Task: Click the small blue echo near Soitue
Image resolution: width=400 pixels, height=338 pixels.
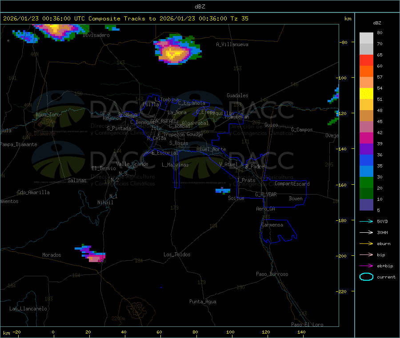Action: 223,191
